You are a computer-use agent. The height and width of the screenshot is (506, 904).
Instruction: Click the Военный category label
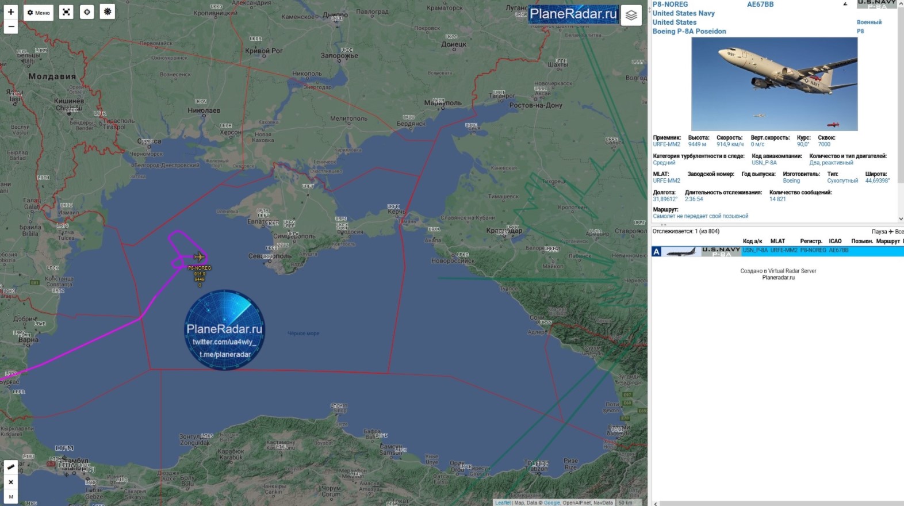869,22
